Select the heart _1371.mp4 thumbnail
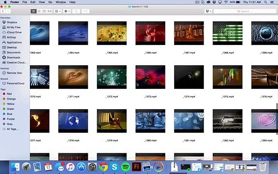The width and height of the screenshot is (278, 174). [x=73, y=77]
